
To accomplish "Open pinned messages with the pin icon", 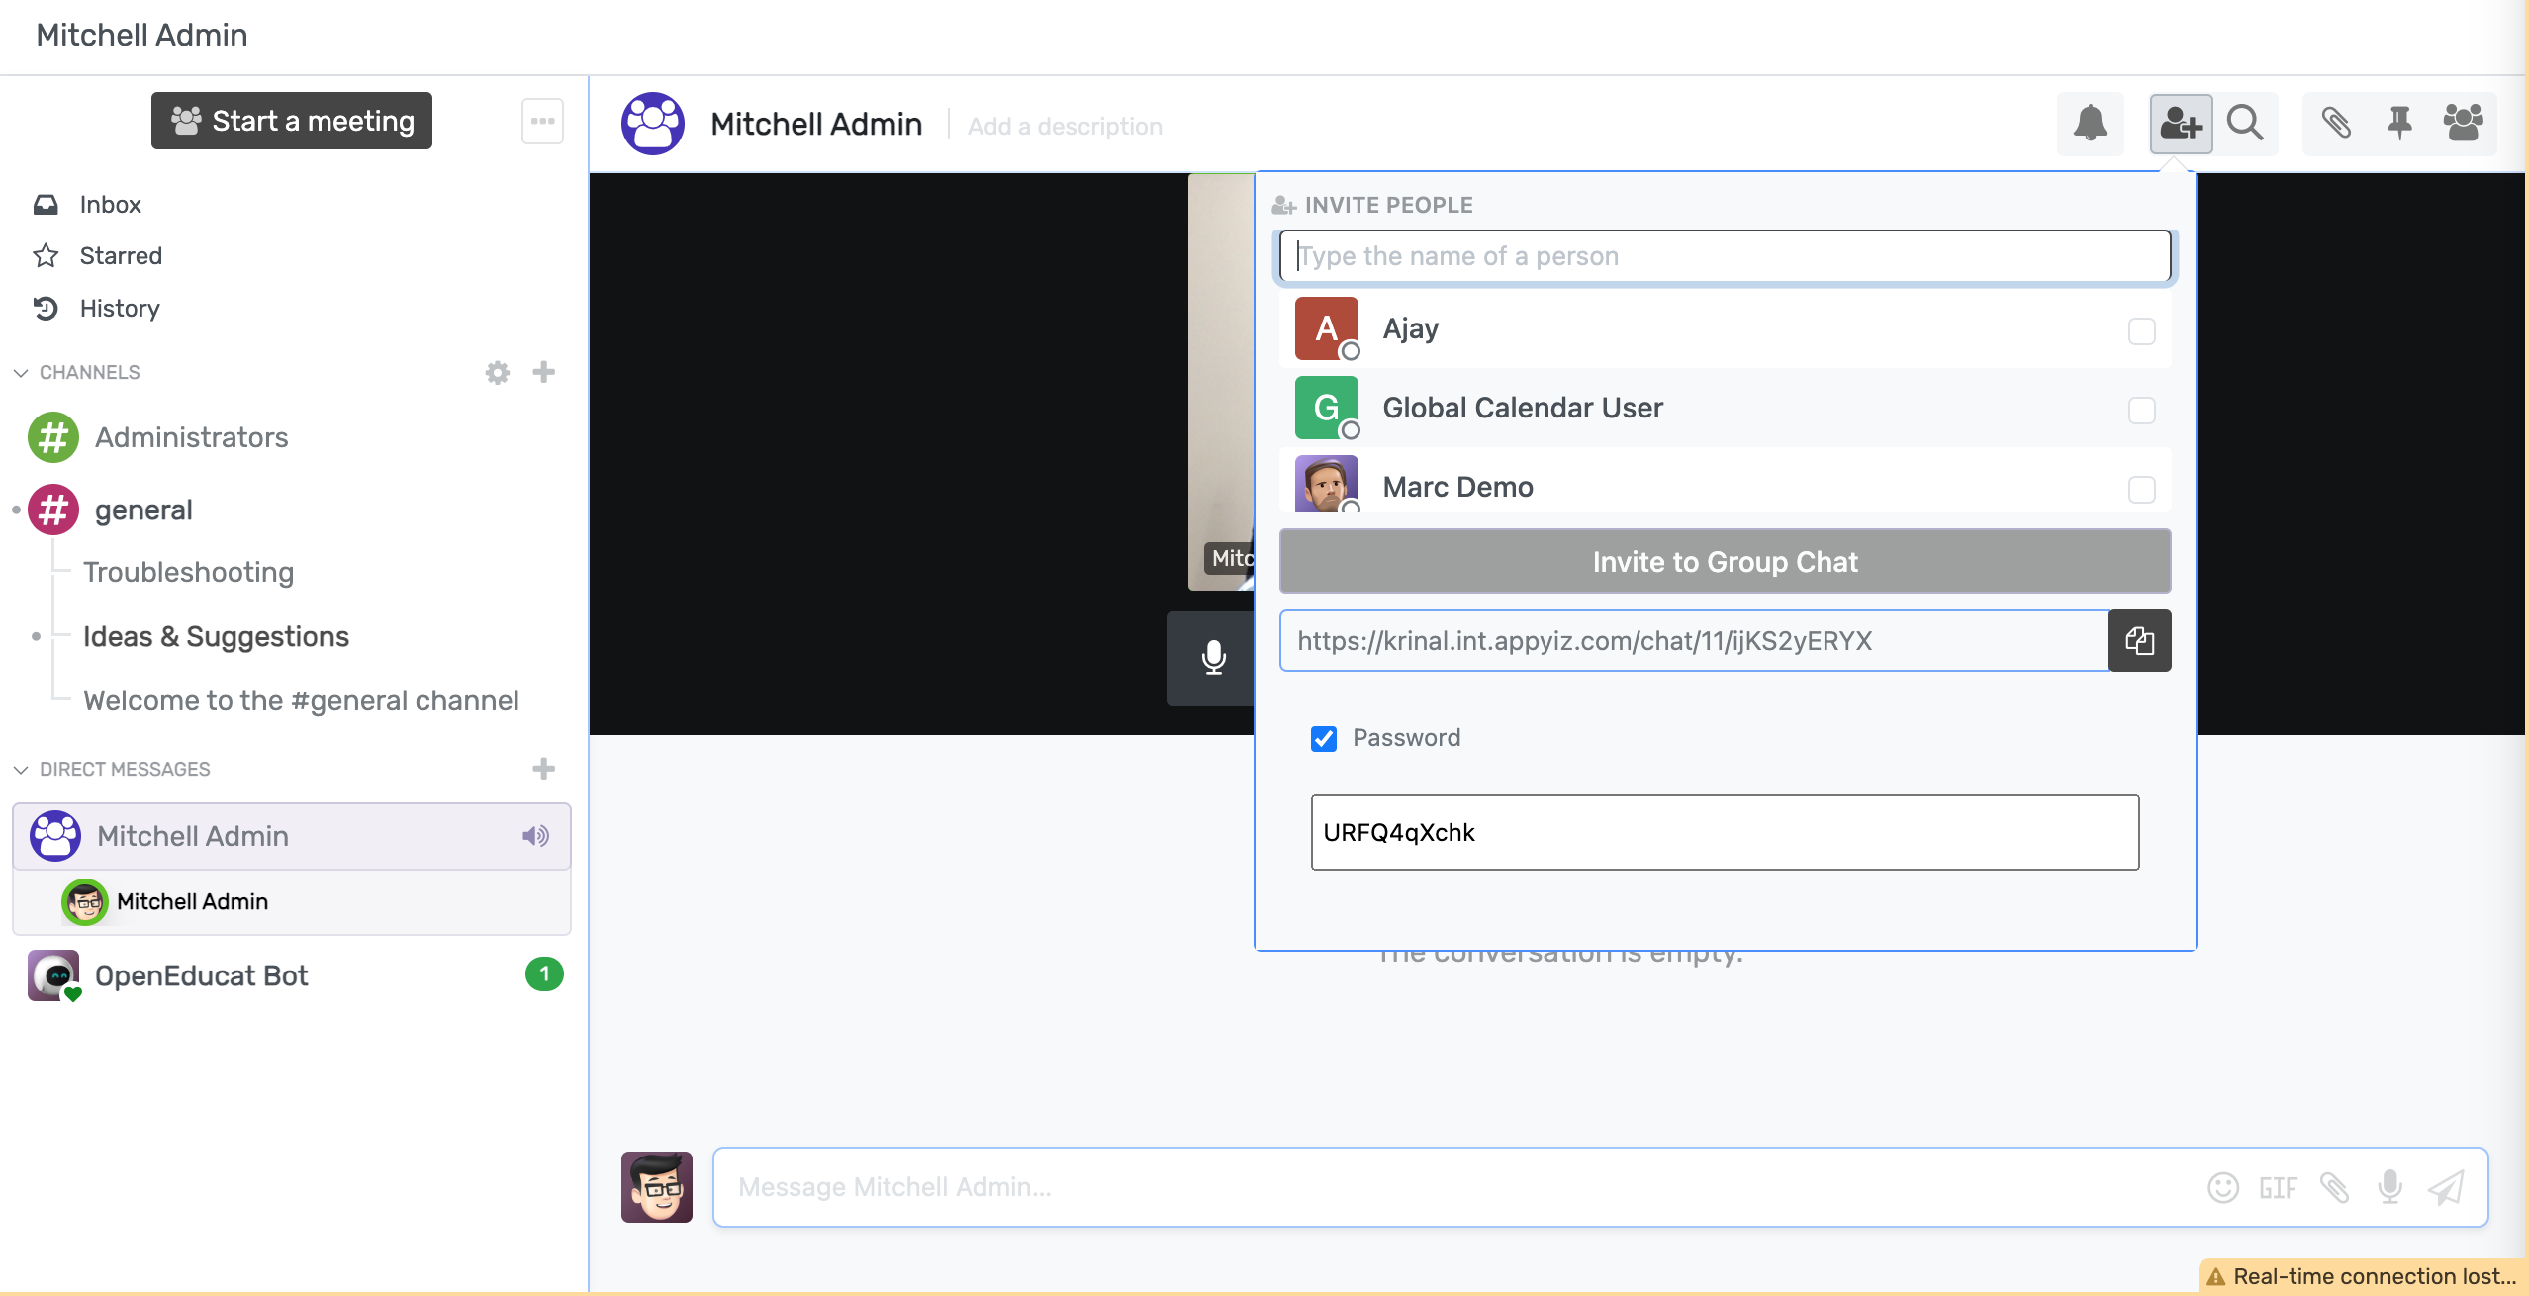I will tap(2399, 124).
